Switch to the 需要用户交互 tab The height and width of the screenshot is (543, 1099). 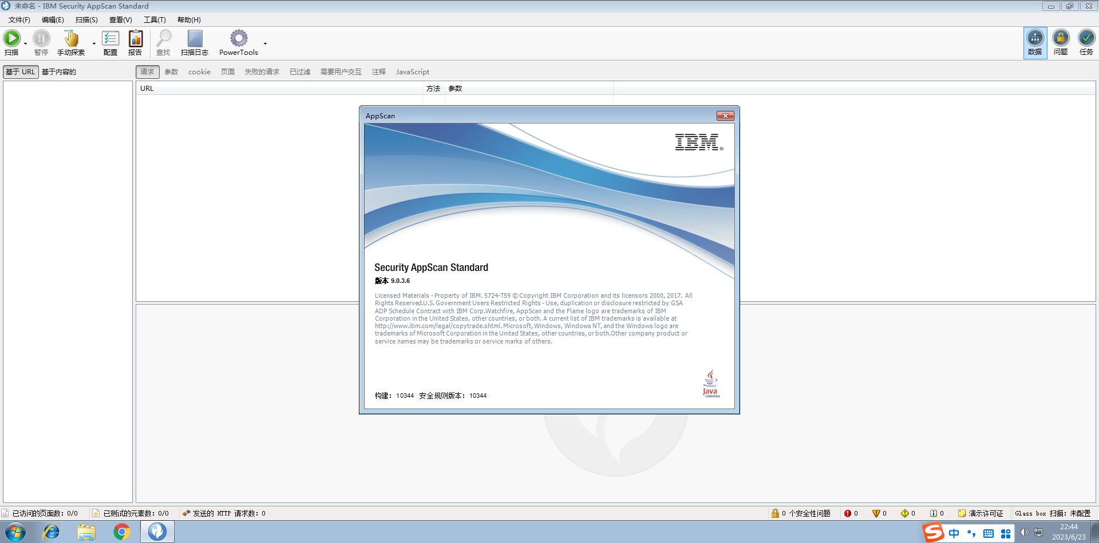point(341,72)
